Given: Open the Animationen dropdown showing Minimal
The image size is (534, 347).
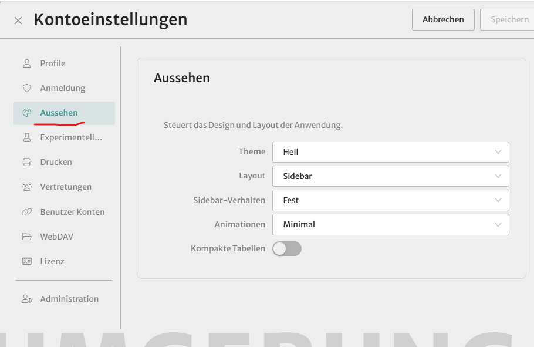Looking at the screenshot, I should [391, 225].
